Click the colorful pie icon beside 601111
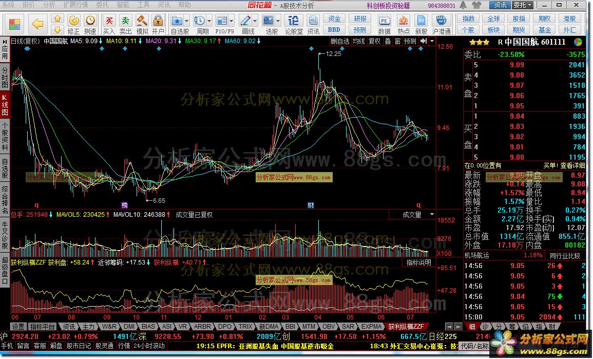Viewport: 593px width, 359px height. tap(578, 42)
